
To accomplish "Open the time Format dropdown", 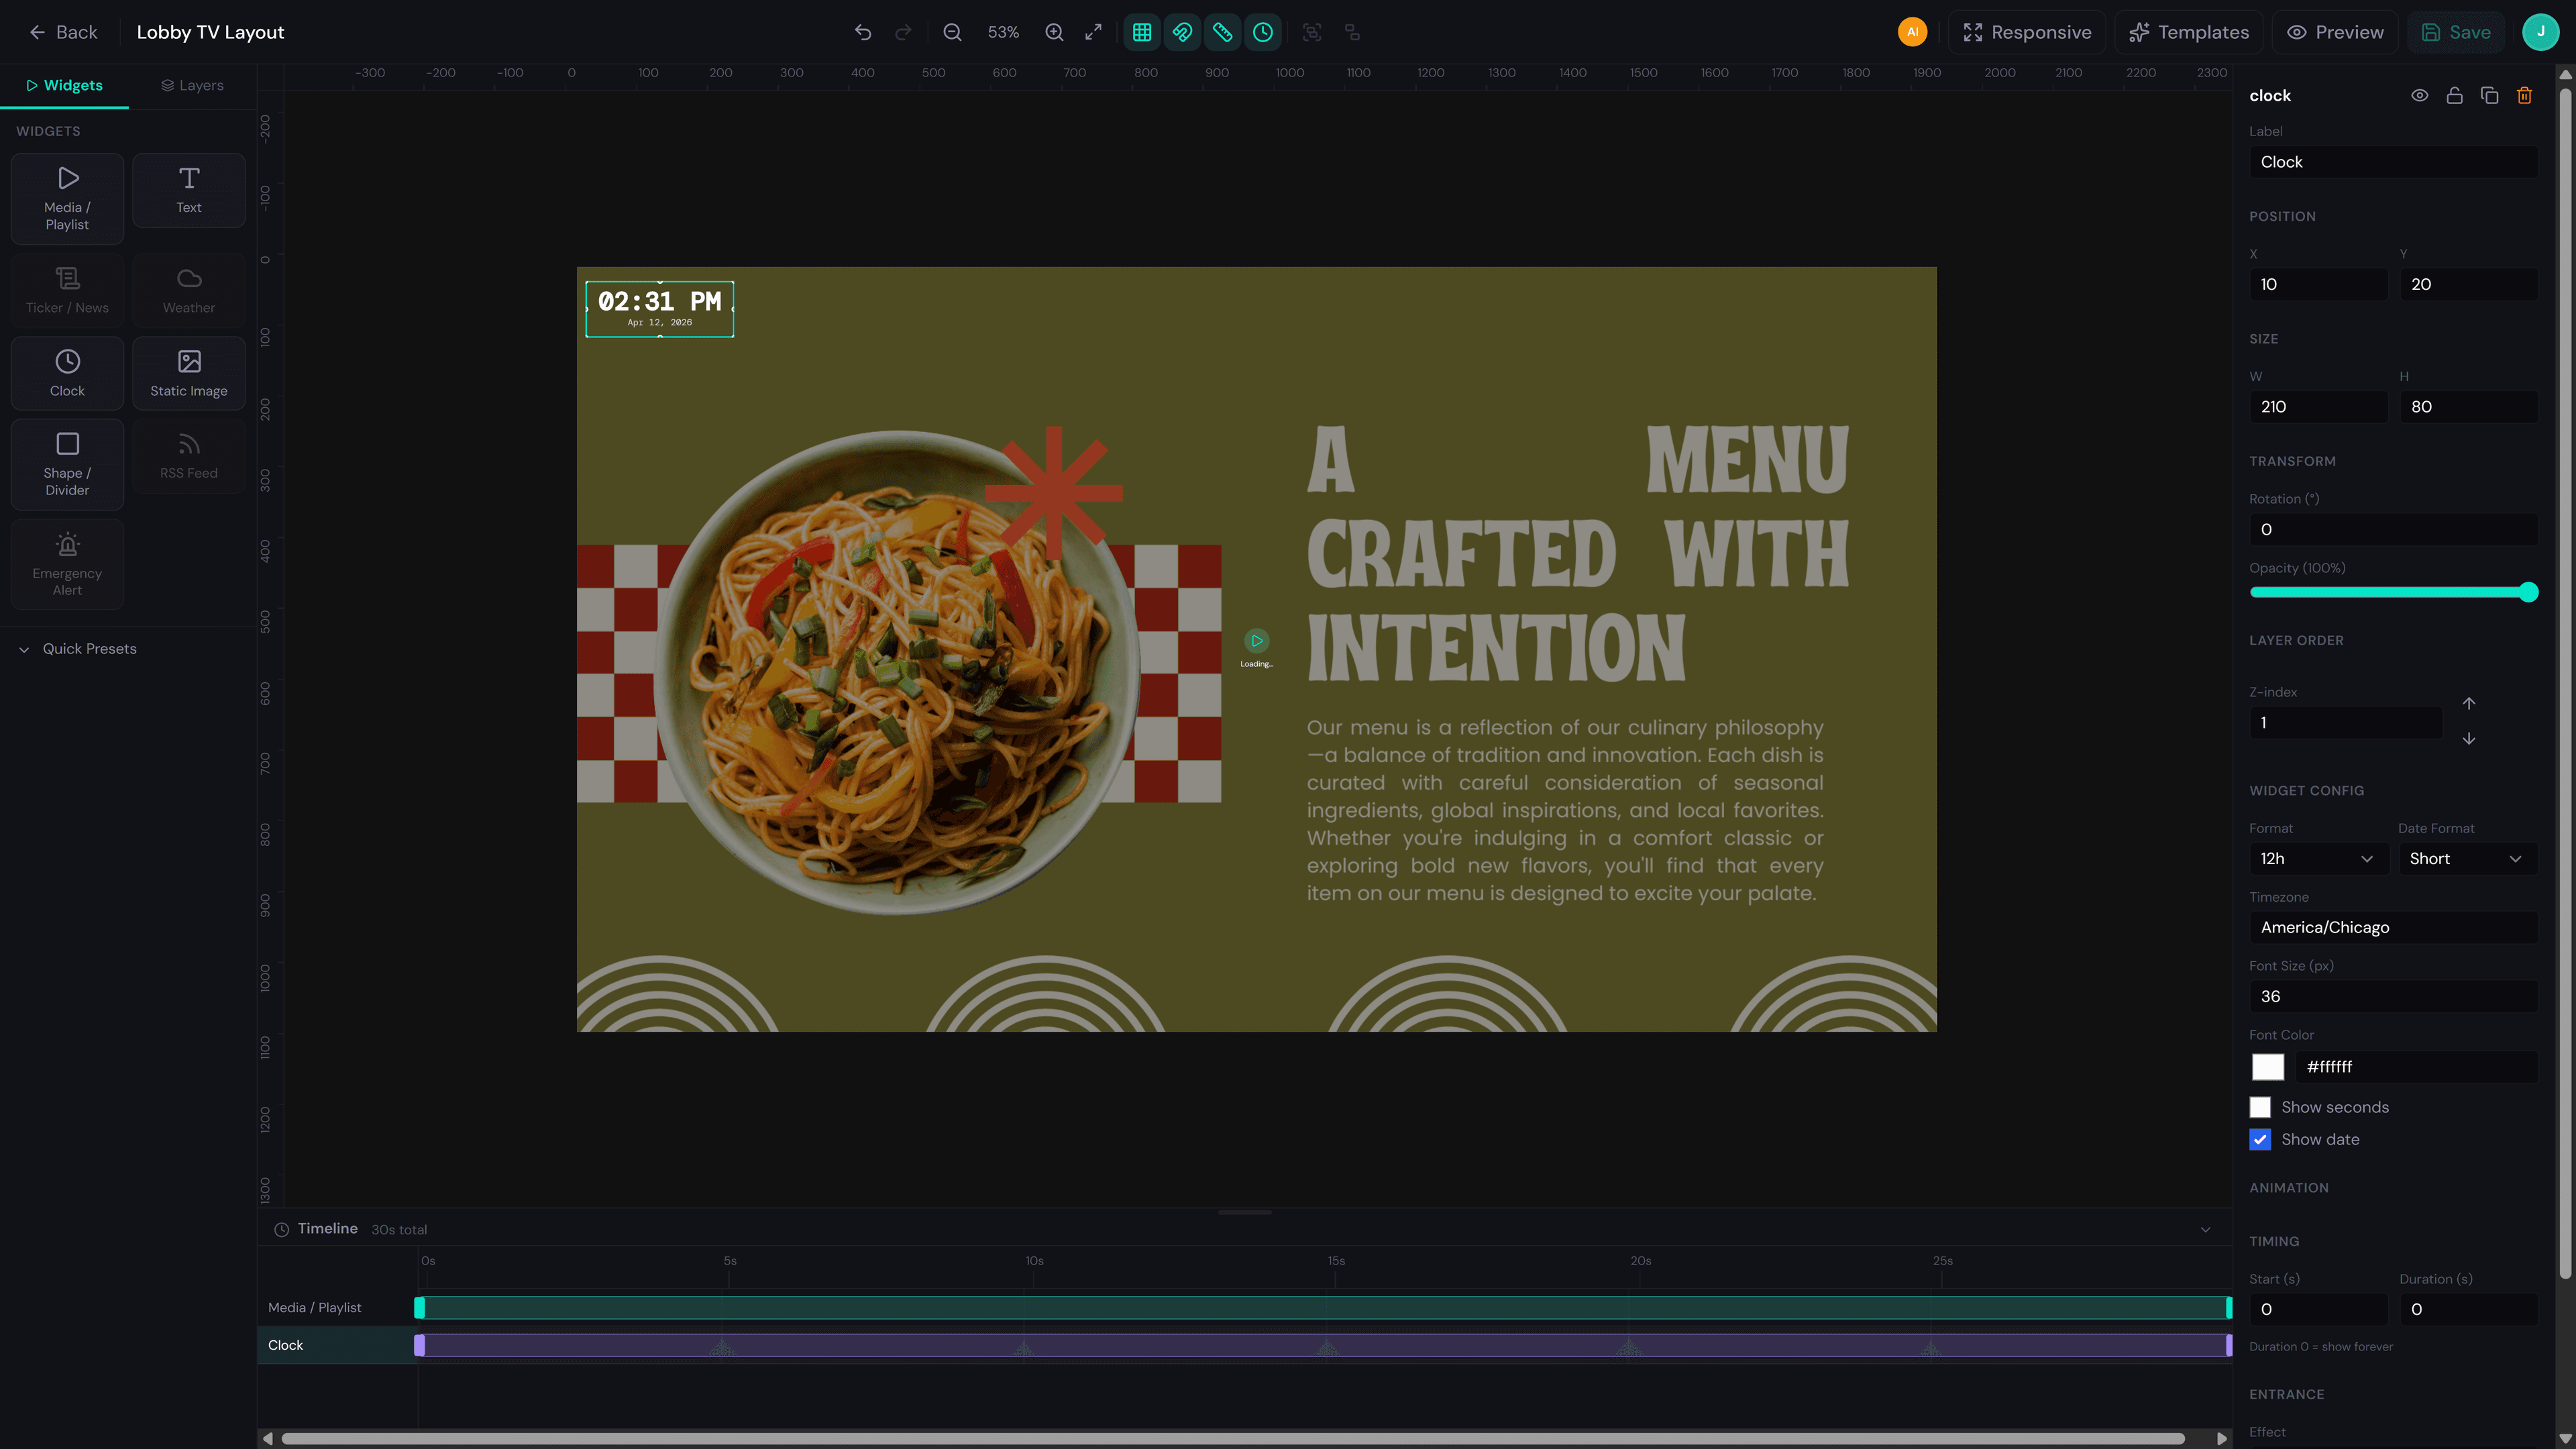I will (2318, 858).
